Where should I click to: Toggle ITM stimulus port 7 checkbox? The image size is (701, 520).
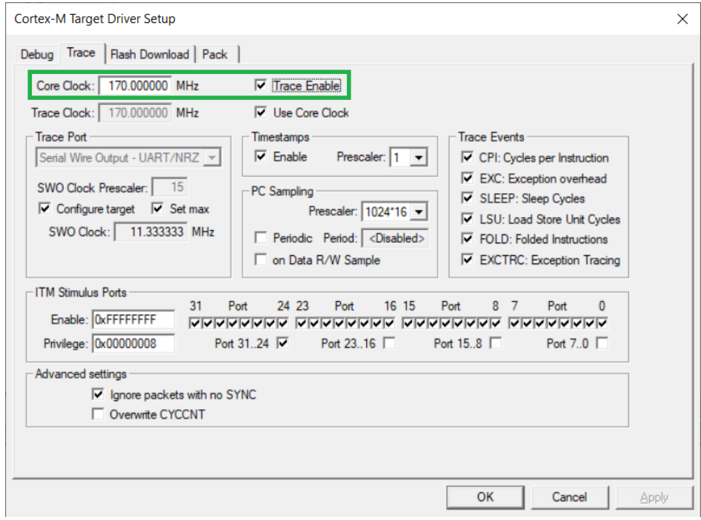514,323
